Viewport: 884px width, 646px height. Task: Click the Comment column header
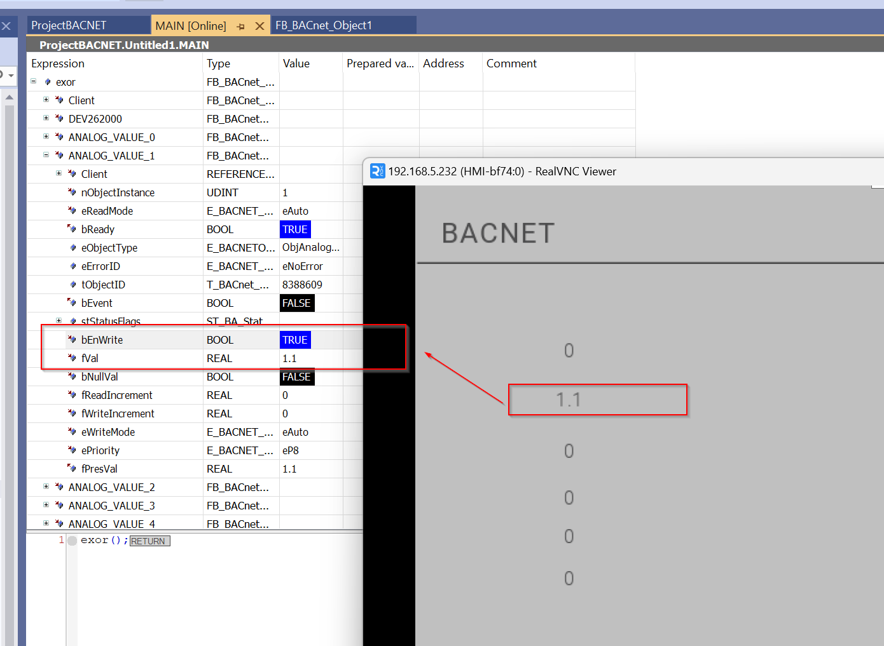coord(559,64)
